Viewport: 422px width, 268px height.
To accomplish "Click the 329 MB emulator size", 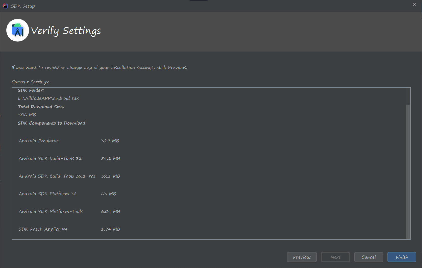I will click(110, 141).
